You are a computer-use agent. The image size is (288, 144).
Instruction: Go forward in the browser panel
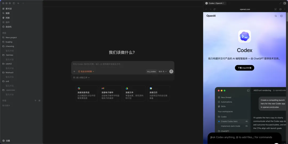pos(210,9)
